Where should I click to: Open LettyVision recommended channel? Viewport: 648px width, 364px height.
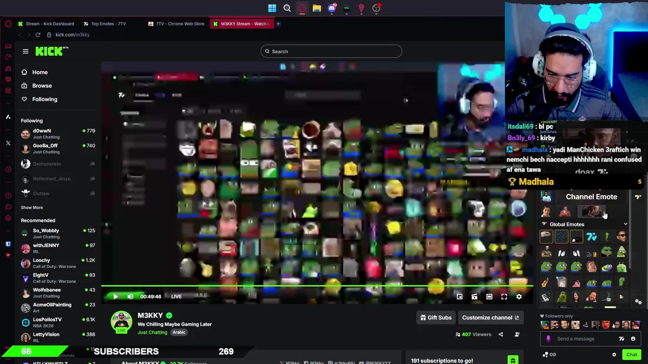pyautogui.click(x=58, y=337)
